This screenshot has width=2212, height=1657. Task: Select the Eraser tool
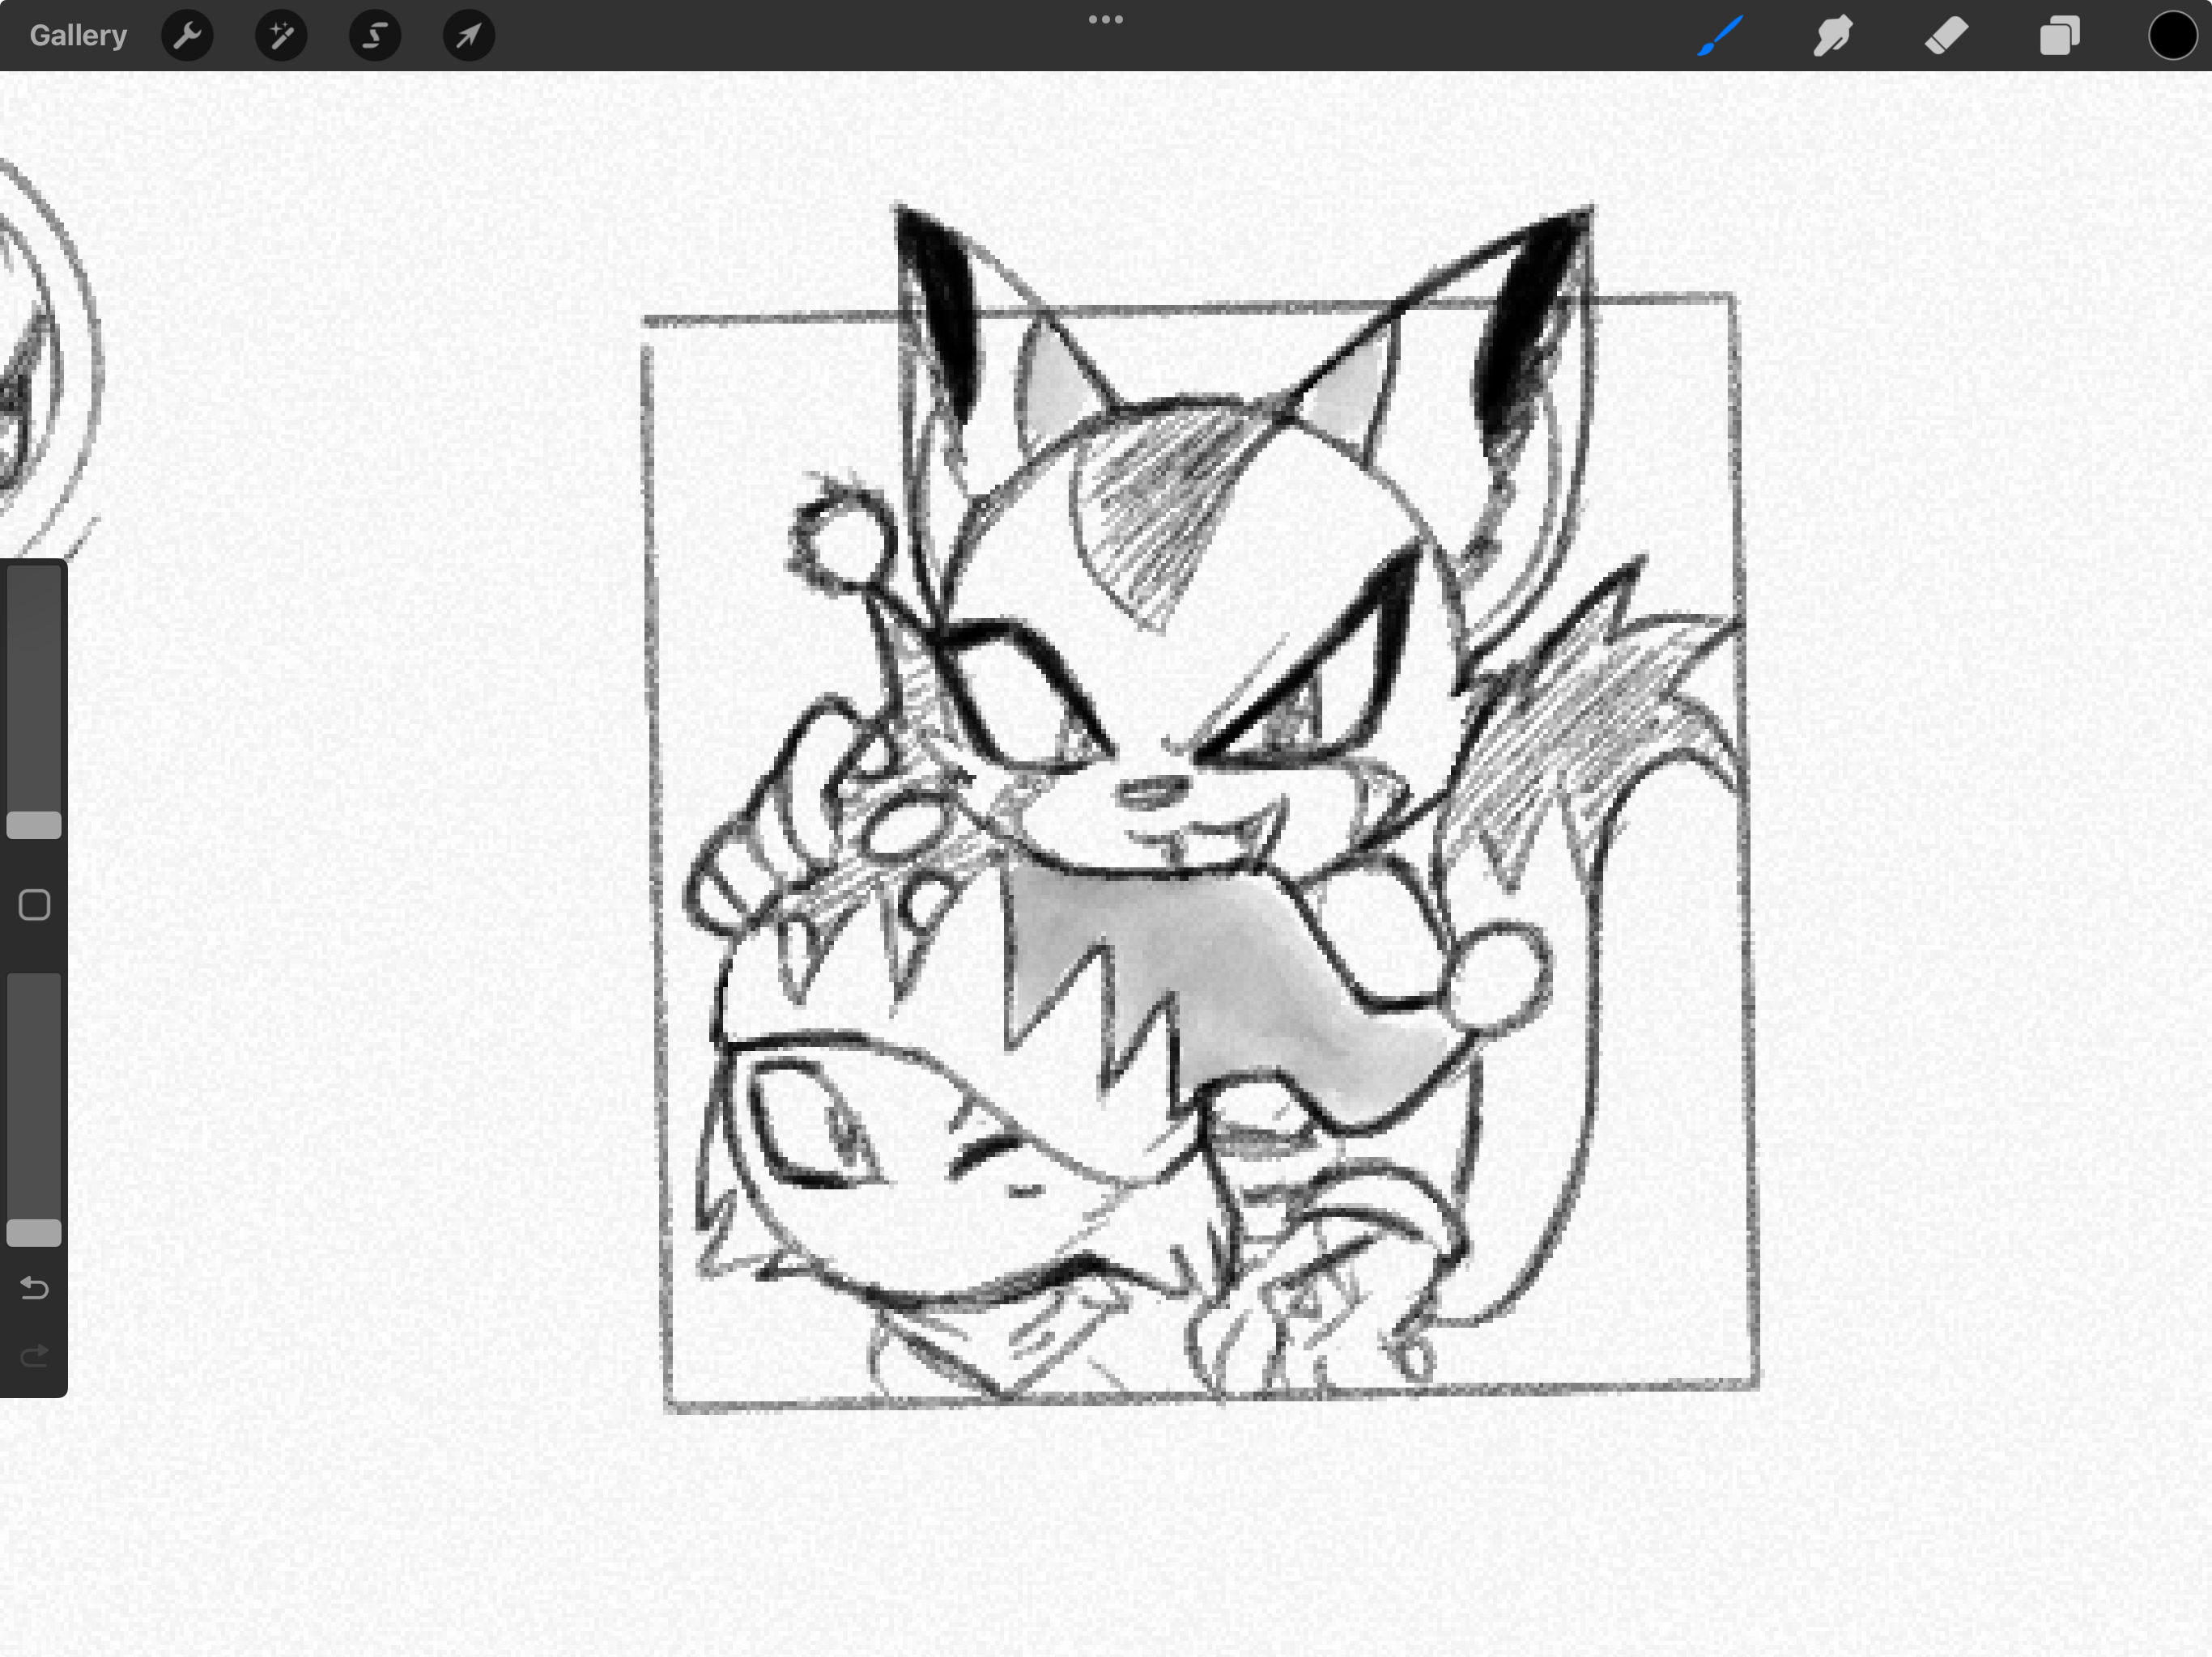point(1946,36)
